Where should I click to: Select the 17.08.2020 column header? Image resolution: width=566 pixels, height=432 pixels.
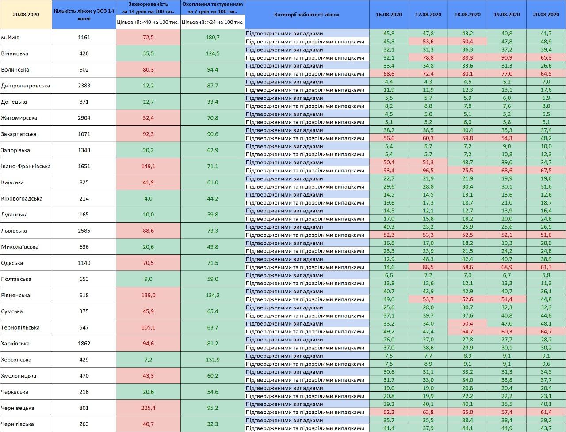coord(428,15)
